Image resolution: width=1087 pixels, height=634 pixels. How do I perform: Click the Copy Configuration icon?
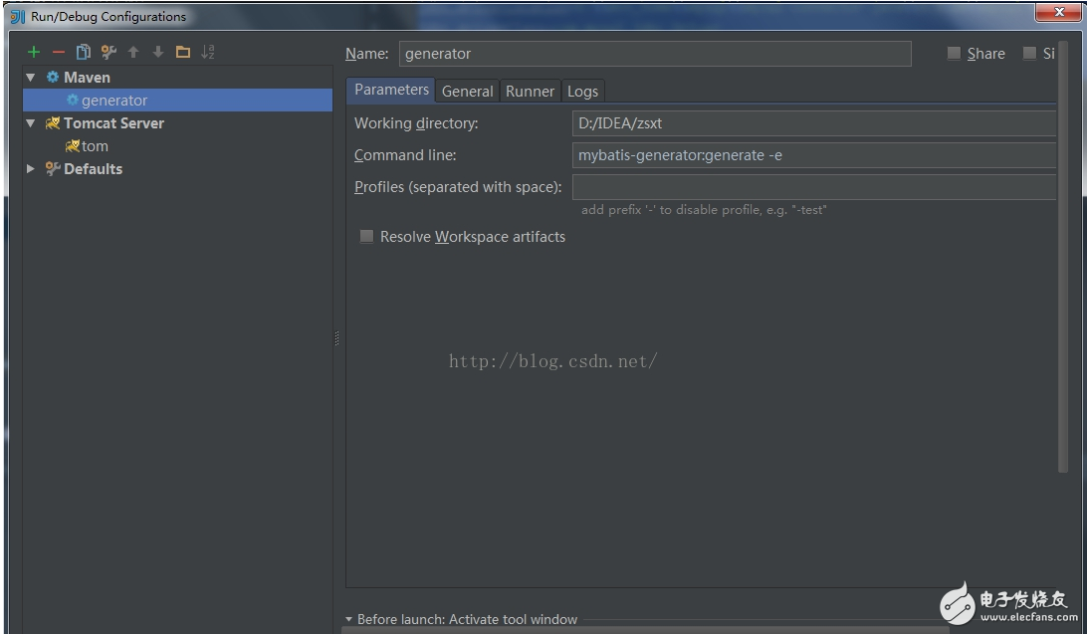click(84, 53)
